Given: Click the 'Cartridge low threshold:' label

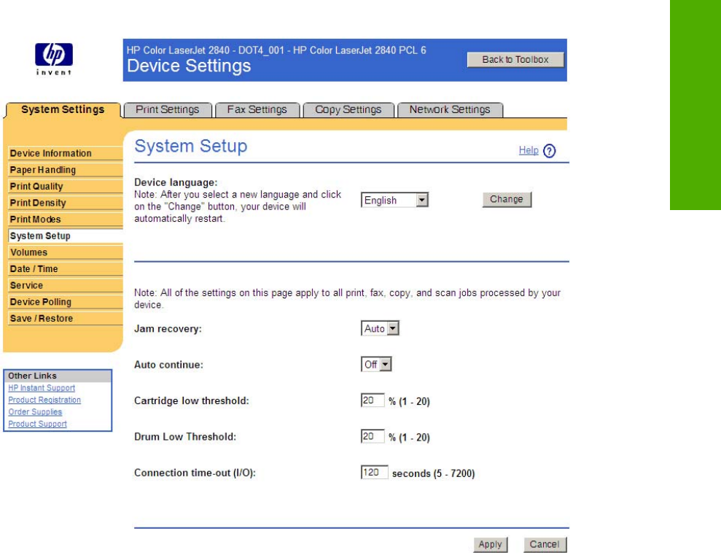Looking at the screenshot, I should [x=191, y=400].
